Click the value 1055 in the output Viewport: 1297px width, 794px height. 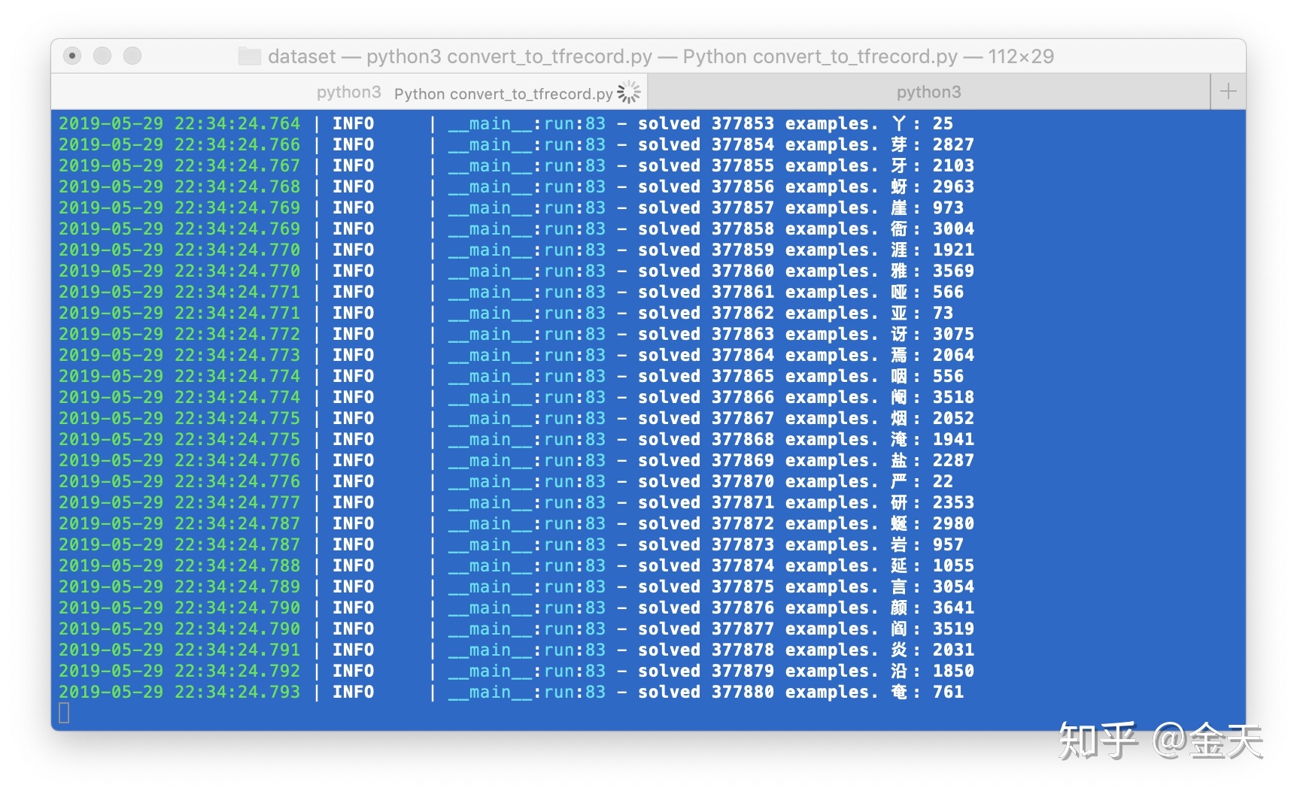coord(953,565)
